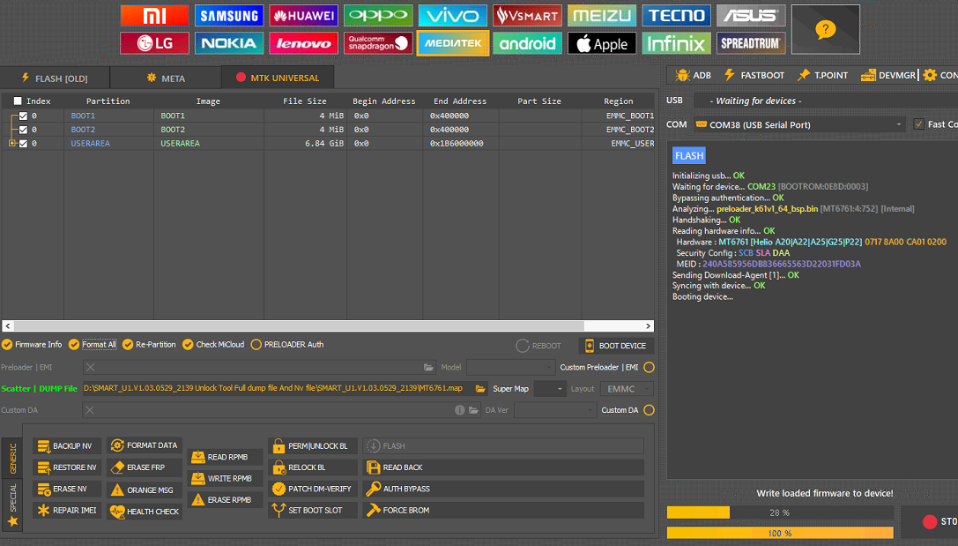Click the 100 % progress bar
958x546 pixels.
[x=780, y=533]
